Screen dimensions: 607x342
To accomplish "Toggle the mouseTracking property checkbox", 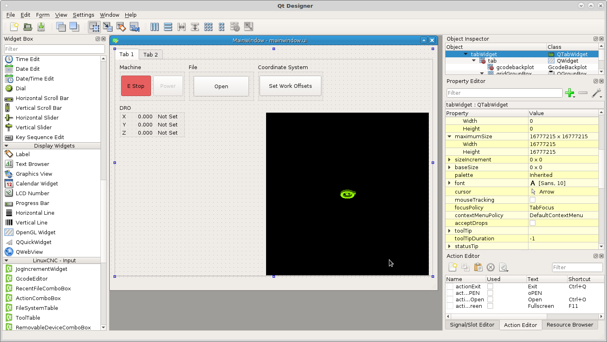I will 533,200.
